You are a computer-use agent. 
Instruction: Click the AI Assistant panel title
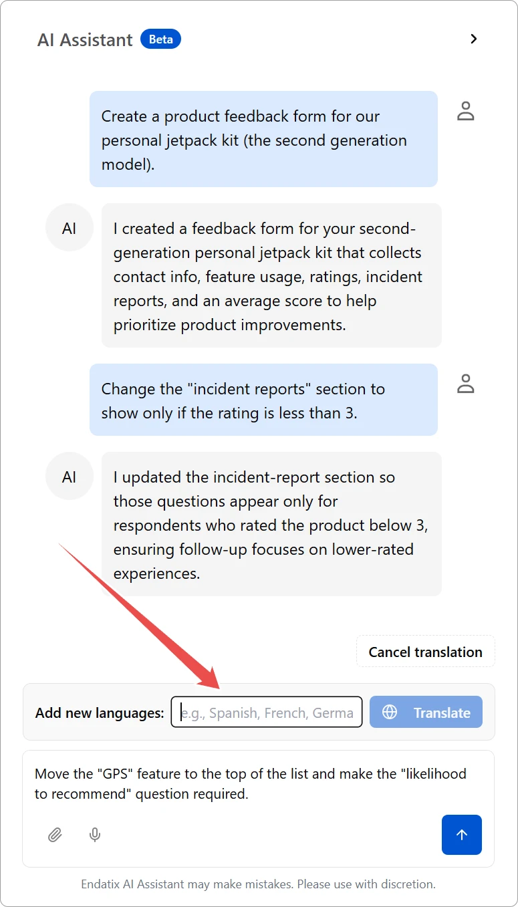[x=85, y=39]
